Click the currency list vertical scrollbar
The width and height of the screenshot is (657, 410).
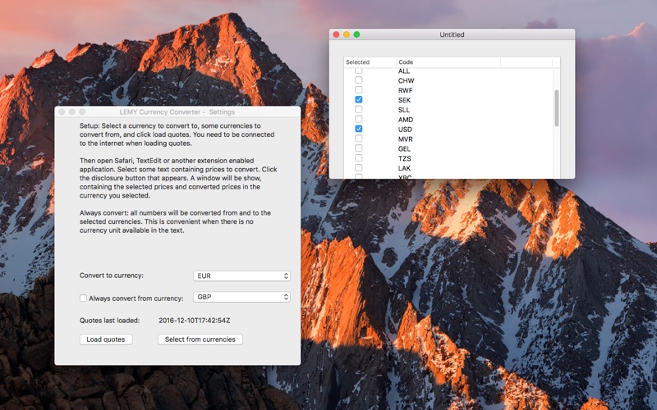click(x=557, y=108)
